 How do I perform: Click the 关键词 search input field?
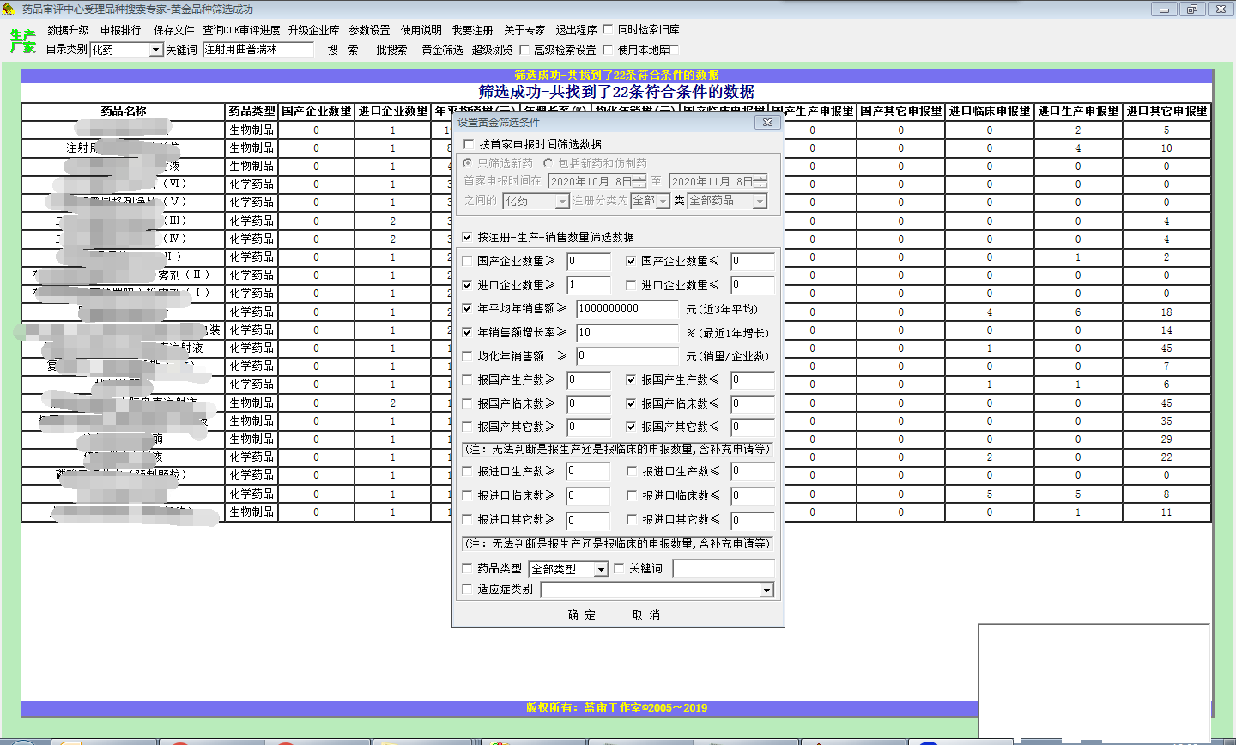[258, 50]
